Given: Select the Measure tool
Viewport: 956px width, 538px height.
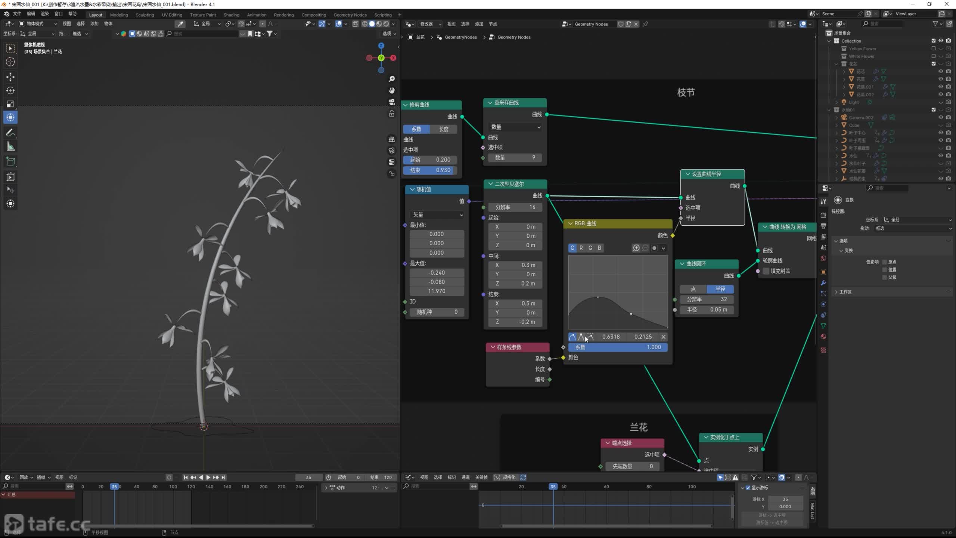Looking at the screenshot, I should pos(10,147).
